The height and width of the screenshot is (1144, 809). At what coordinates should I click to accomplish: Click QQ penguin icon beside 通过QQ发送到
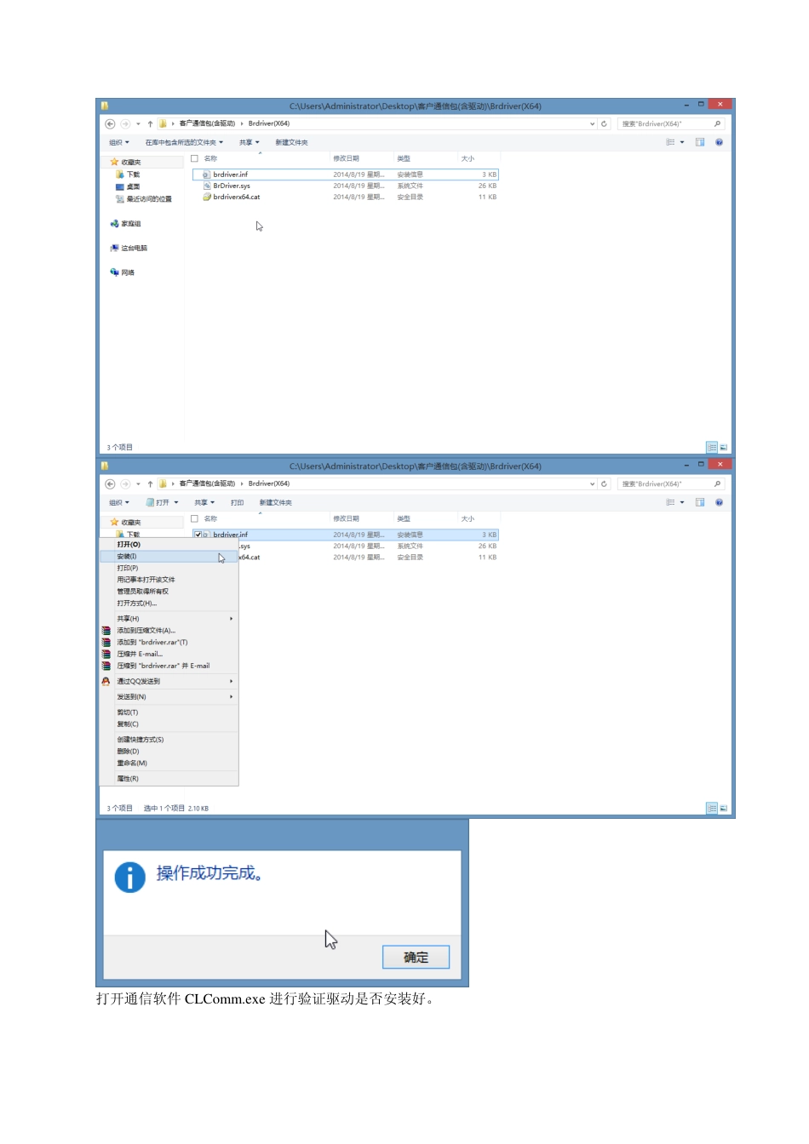pos(106,681)
